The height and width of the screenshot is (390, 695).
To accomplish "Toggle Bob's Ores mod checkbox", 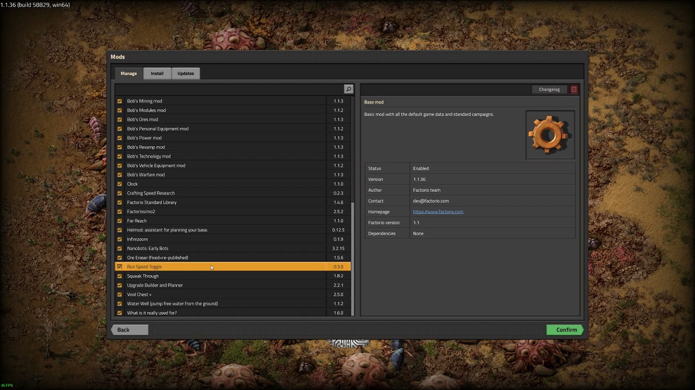I will click(x=119, y=120).
